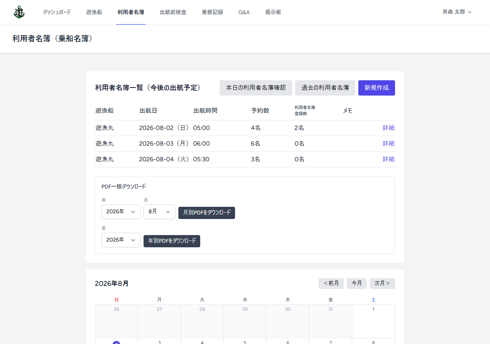Open the ダッシュボード menu item
This screenshot has height=344, width=490.
coord(57,12)
